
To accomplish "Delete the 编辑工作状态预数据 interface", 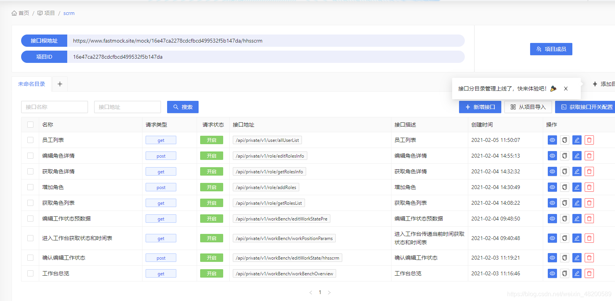I will tap(589, 219).
